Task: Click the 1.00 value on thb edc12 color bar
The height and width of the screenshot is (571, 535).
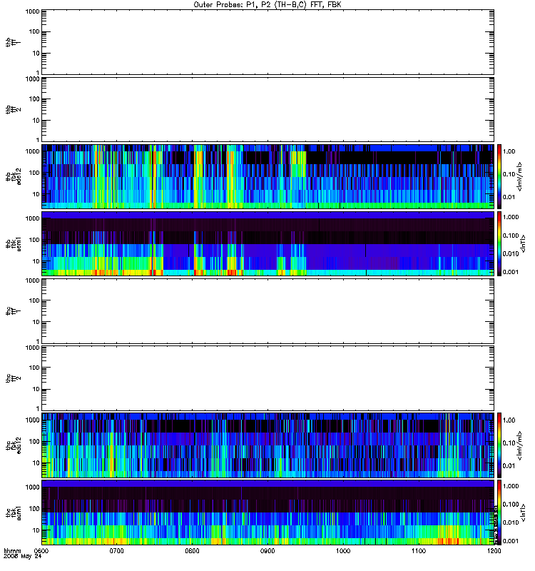Action: tap(509, 151)
